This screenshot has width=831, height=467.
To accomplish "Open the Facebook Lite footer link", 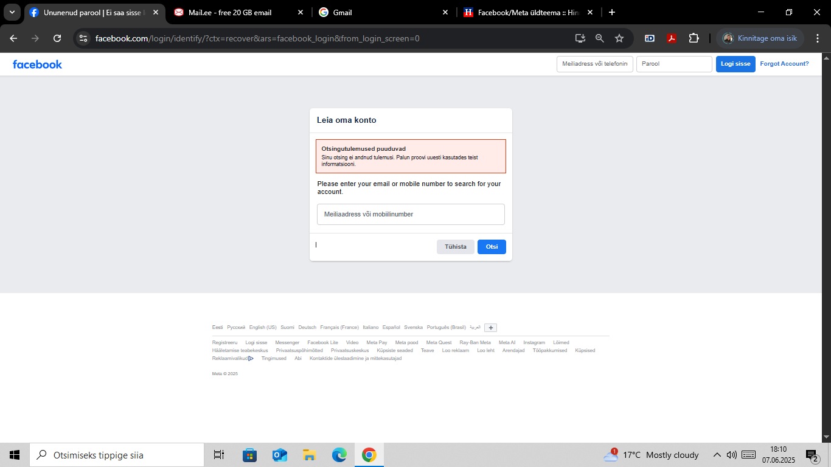I will point(322,343).
